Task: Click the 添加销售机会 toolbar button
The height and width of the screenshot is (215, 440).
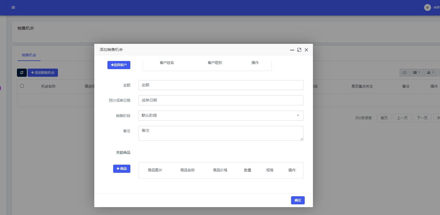Action: [x=43, y=73]
